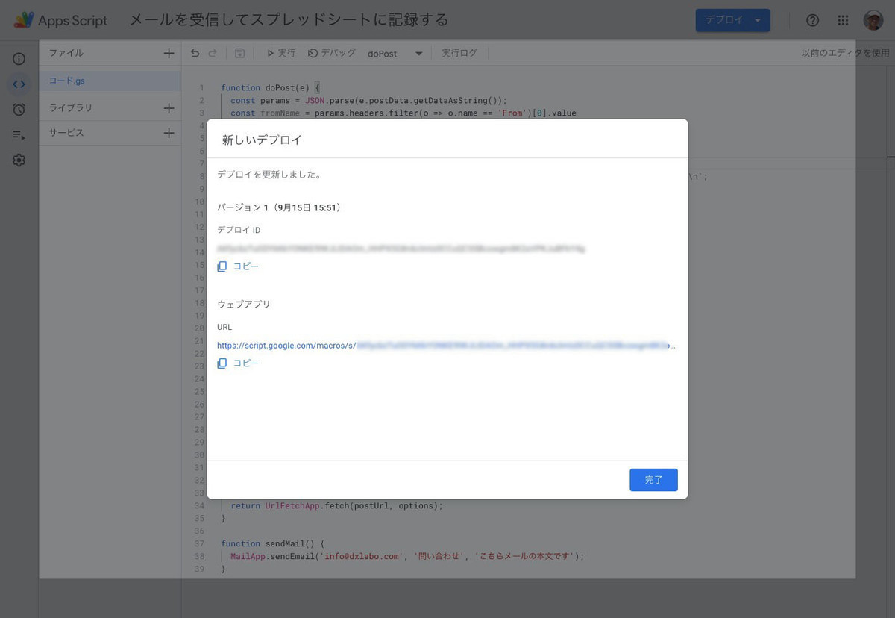Start debugging with デバッグ button

pyautogui.click(x=332, y=53)
